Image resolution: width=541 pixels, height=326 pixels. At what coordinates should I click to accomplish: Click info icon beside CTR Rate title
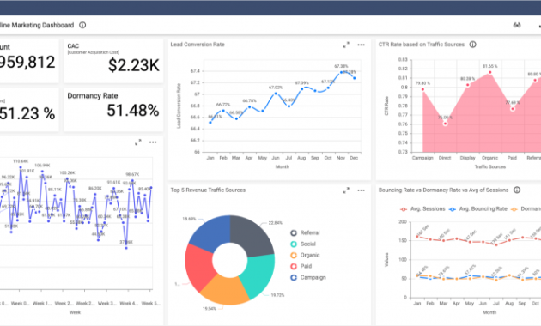472,45
